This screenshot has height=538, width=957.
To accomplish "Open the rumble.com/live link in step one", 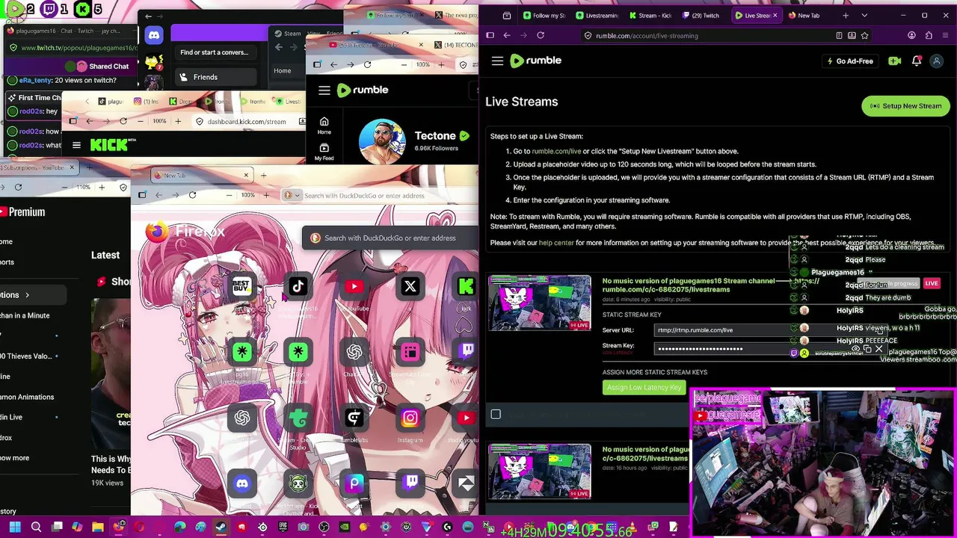I will click(x=556, y=151).
